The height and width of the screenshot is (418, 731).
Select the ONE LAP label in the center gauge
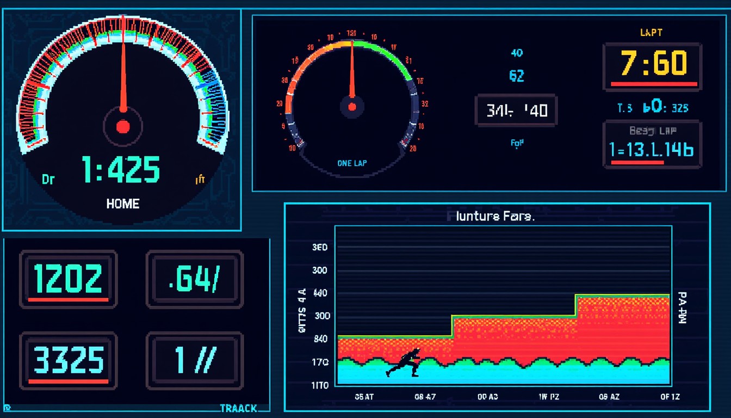pos(352,163)
